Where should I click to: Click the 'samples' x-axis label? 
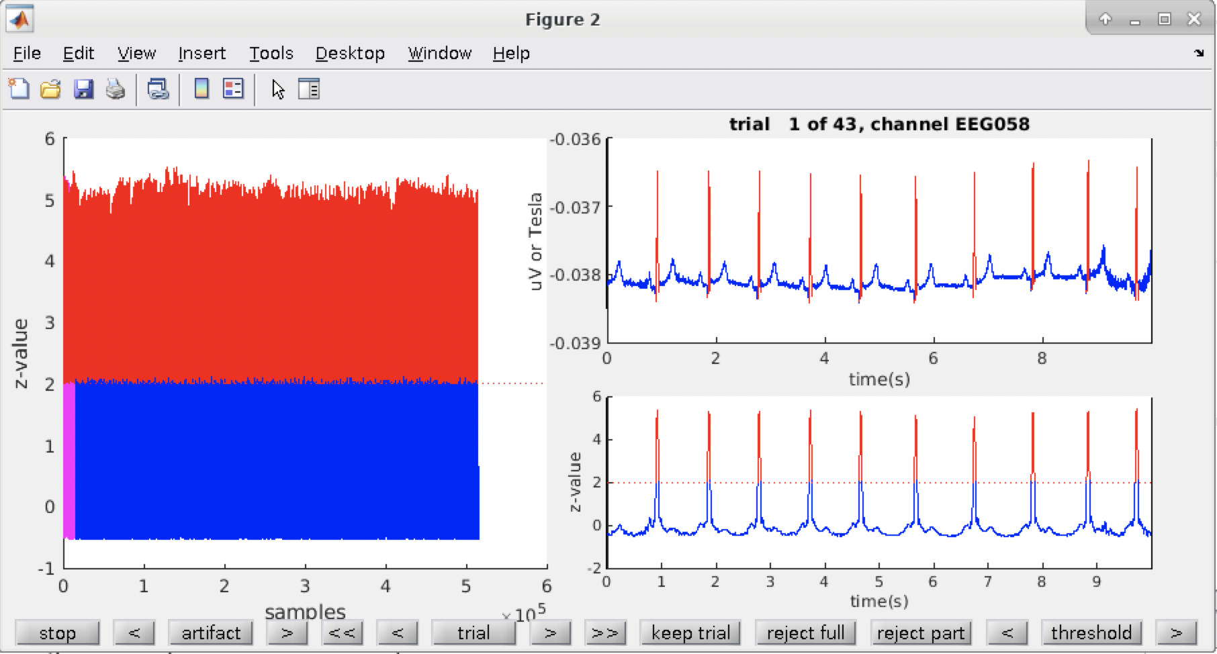[305, 612]
